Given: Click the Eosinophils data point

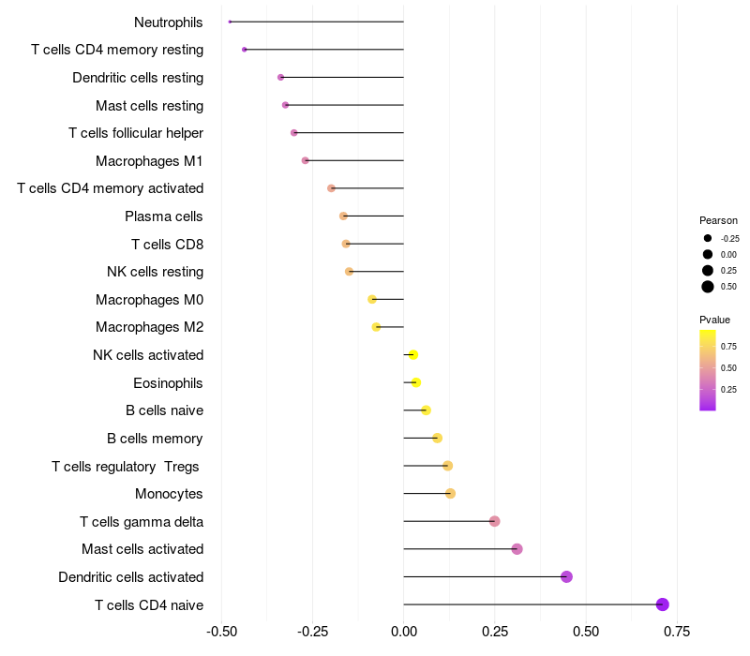Looking at the screenshot, I should 416,382.
